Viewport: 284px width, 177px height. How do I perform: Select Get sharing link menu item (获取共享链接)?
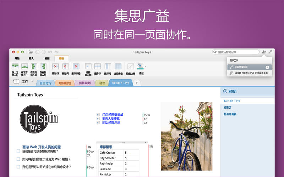[250, 67]
